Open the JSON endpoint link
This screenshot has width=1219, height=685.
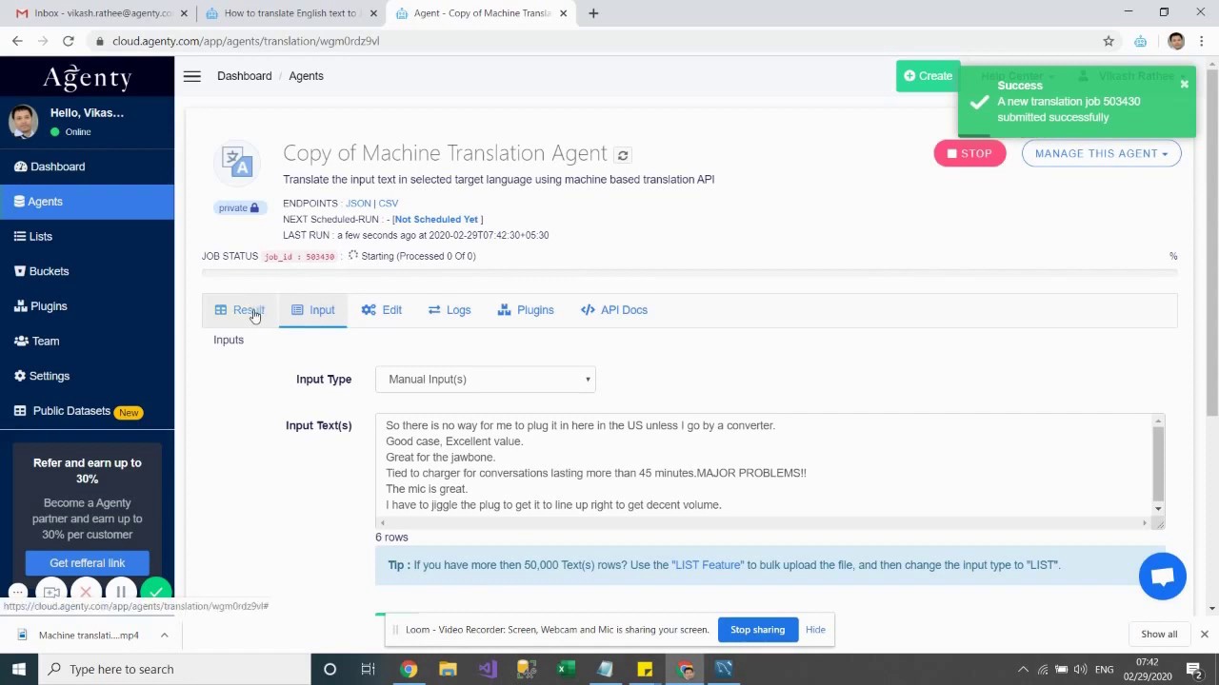358,204
